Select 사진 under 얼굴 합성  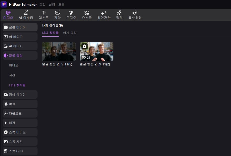click(x=12, y=75)
